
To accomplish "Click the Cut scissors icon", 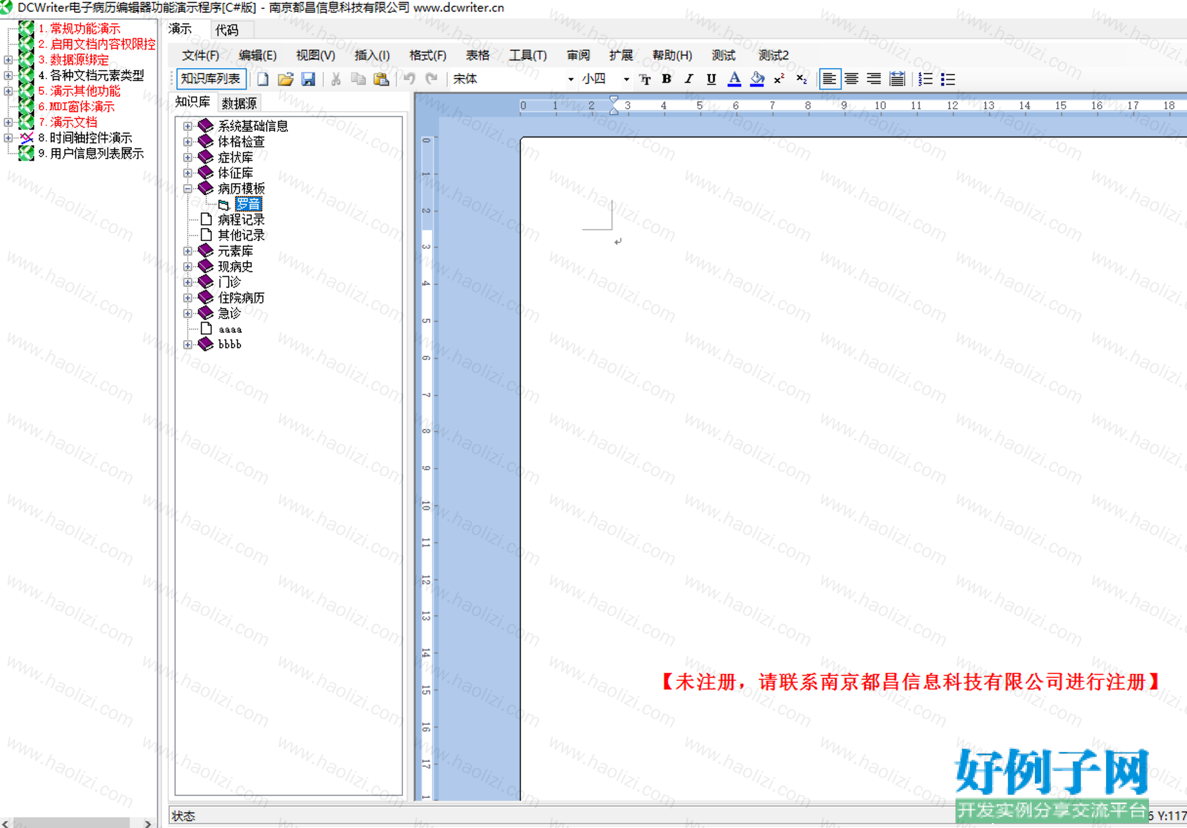I will (x=336, y=79).
